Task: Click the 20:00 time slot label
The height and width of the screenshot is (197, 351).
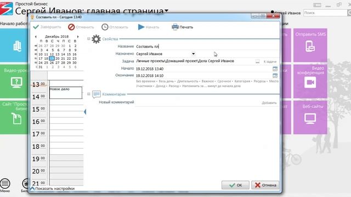Action: pyautogui.click(x=38, y=171)
